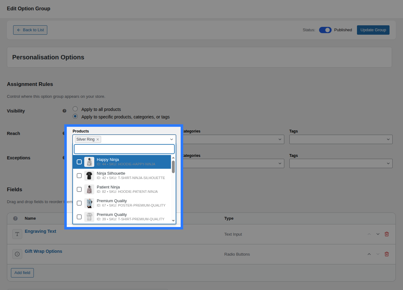Open the Exceptions Categories dropdown
Screen dimensions: 403x290
233,163
